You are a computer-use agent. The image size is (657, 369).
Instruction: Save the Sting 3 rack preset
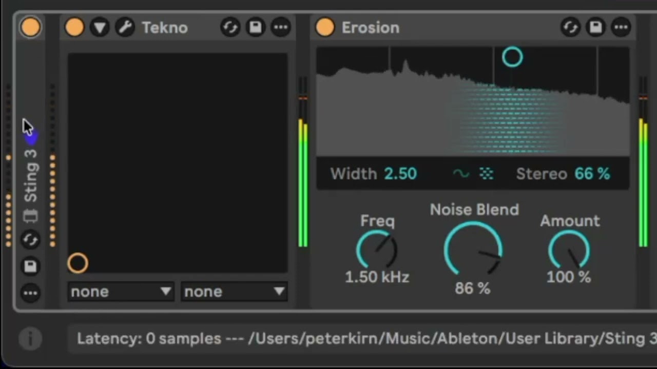tap(30, 266)
